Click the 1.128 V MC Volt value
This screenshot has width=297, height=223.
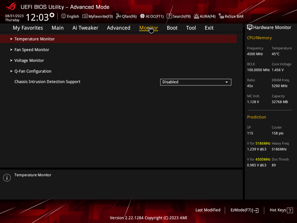(253, 102)
